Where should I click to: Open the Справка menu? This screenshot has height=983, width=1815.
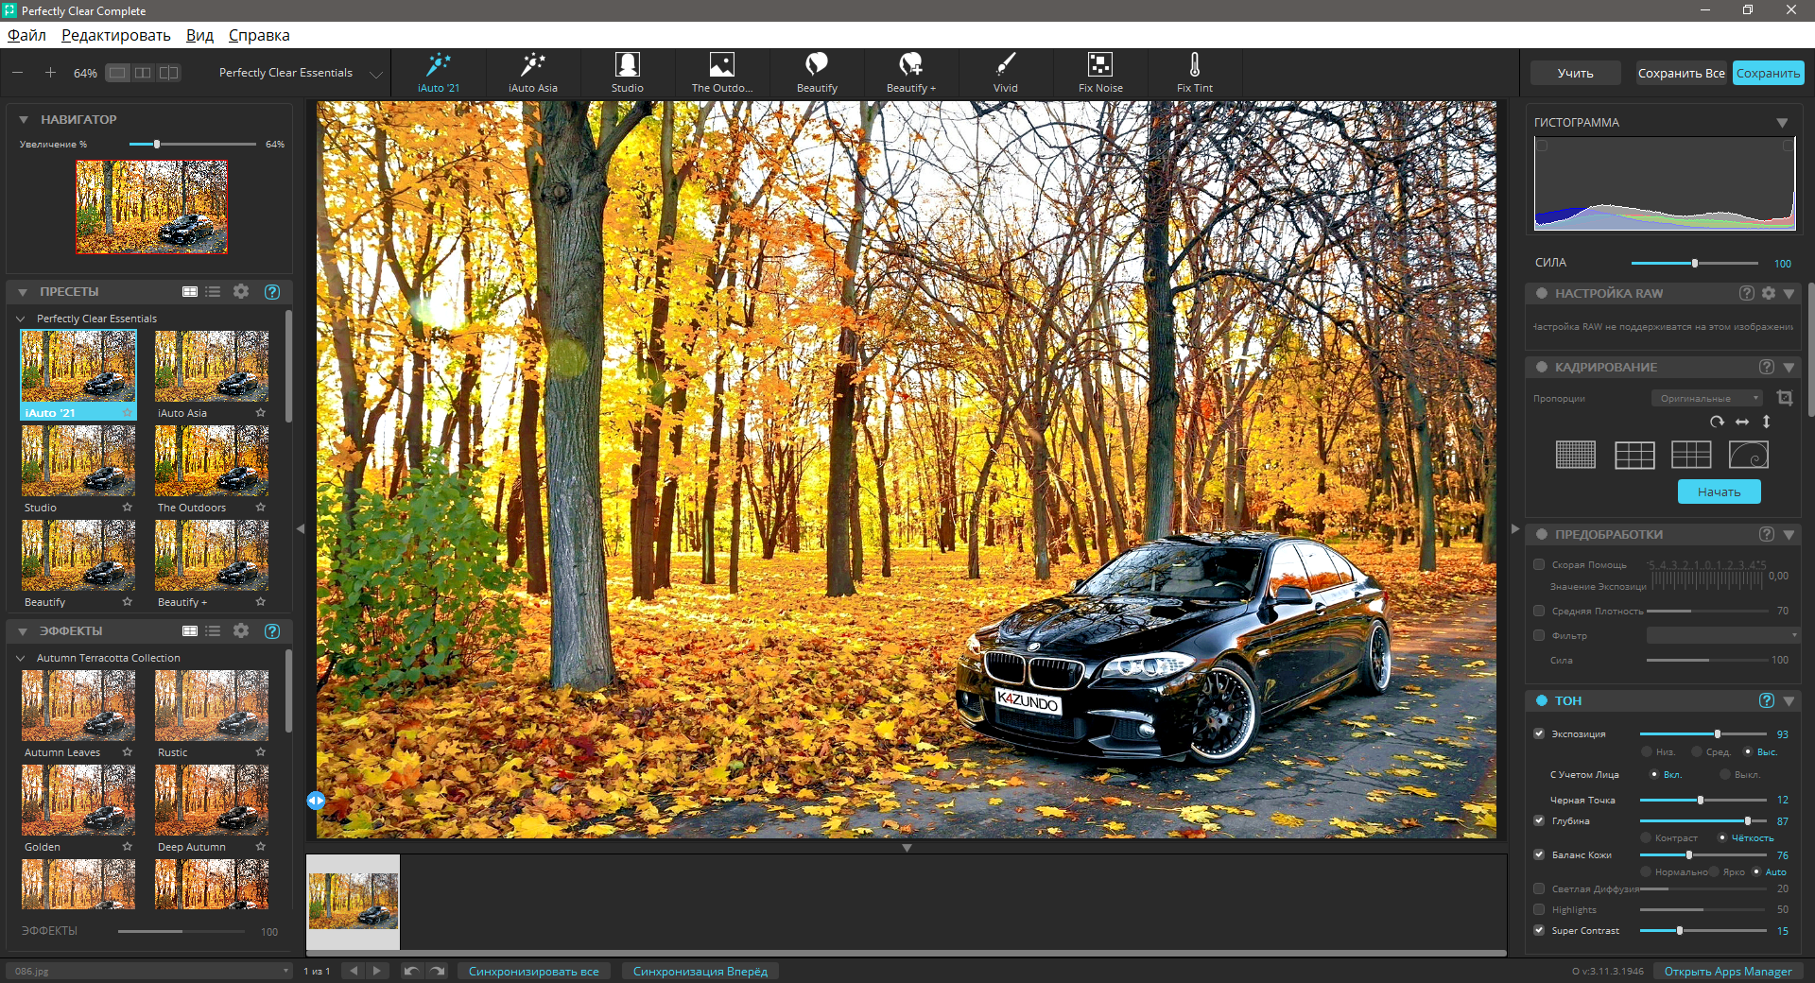[x=258, y=35]
